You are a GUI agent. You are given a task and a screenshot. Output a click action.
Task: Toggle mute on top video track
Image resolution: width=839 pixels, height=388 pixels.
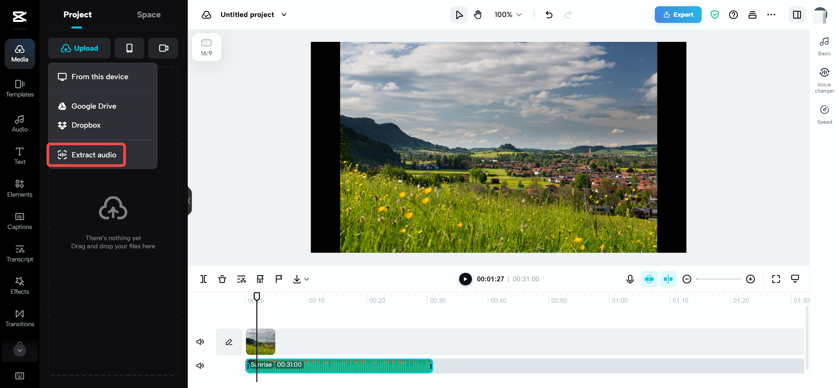tap(201, 342)
